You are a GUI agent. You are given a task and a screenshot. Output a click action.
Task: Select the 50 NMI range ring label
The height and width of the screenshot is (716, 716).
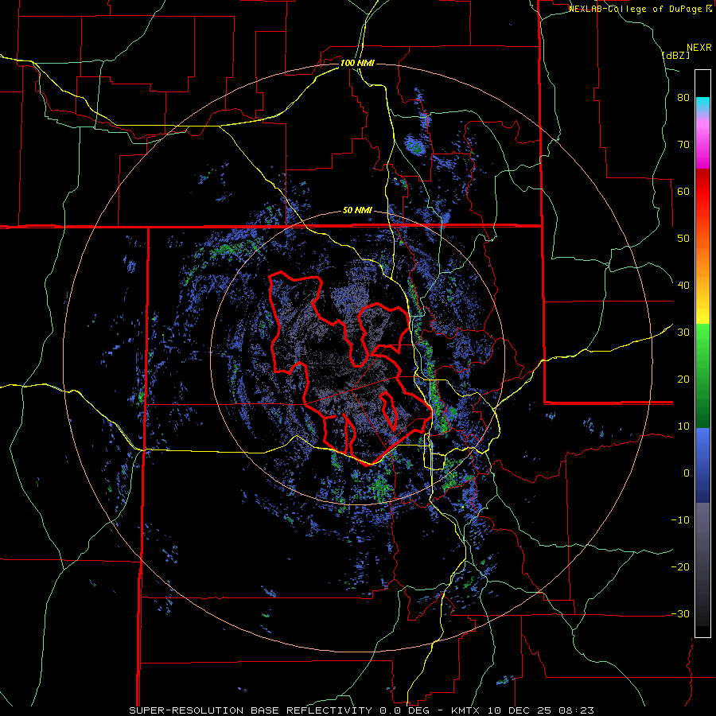coord(357,211)
